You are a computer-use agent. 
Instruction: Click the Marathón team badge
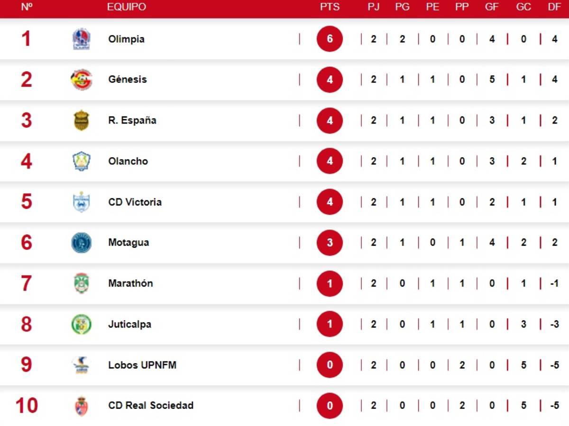coord(82,283)
